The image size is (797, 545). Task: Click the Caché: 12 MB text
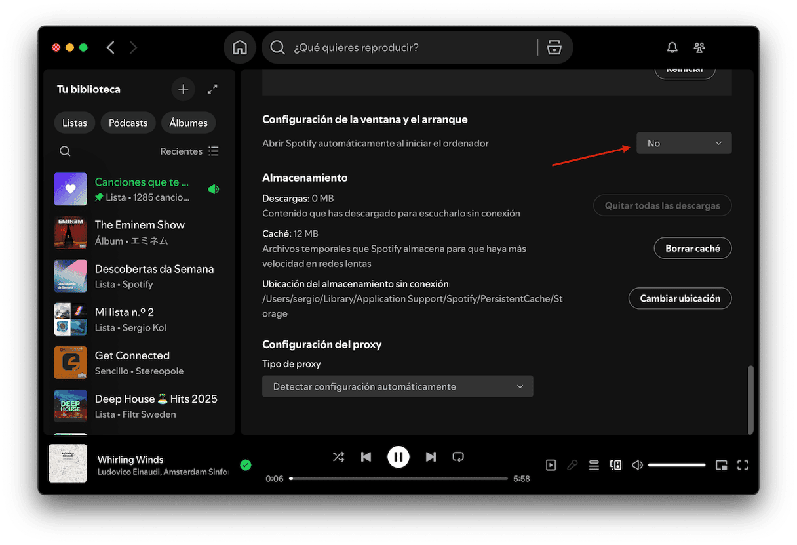(290, 233)
